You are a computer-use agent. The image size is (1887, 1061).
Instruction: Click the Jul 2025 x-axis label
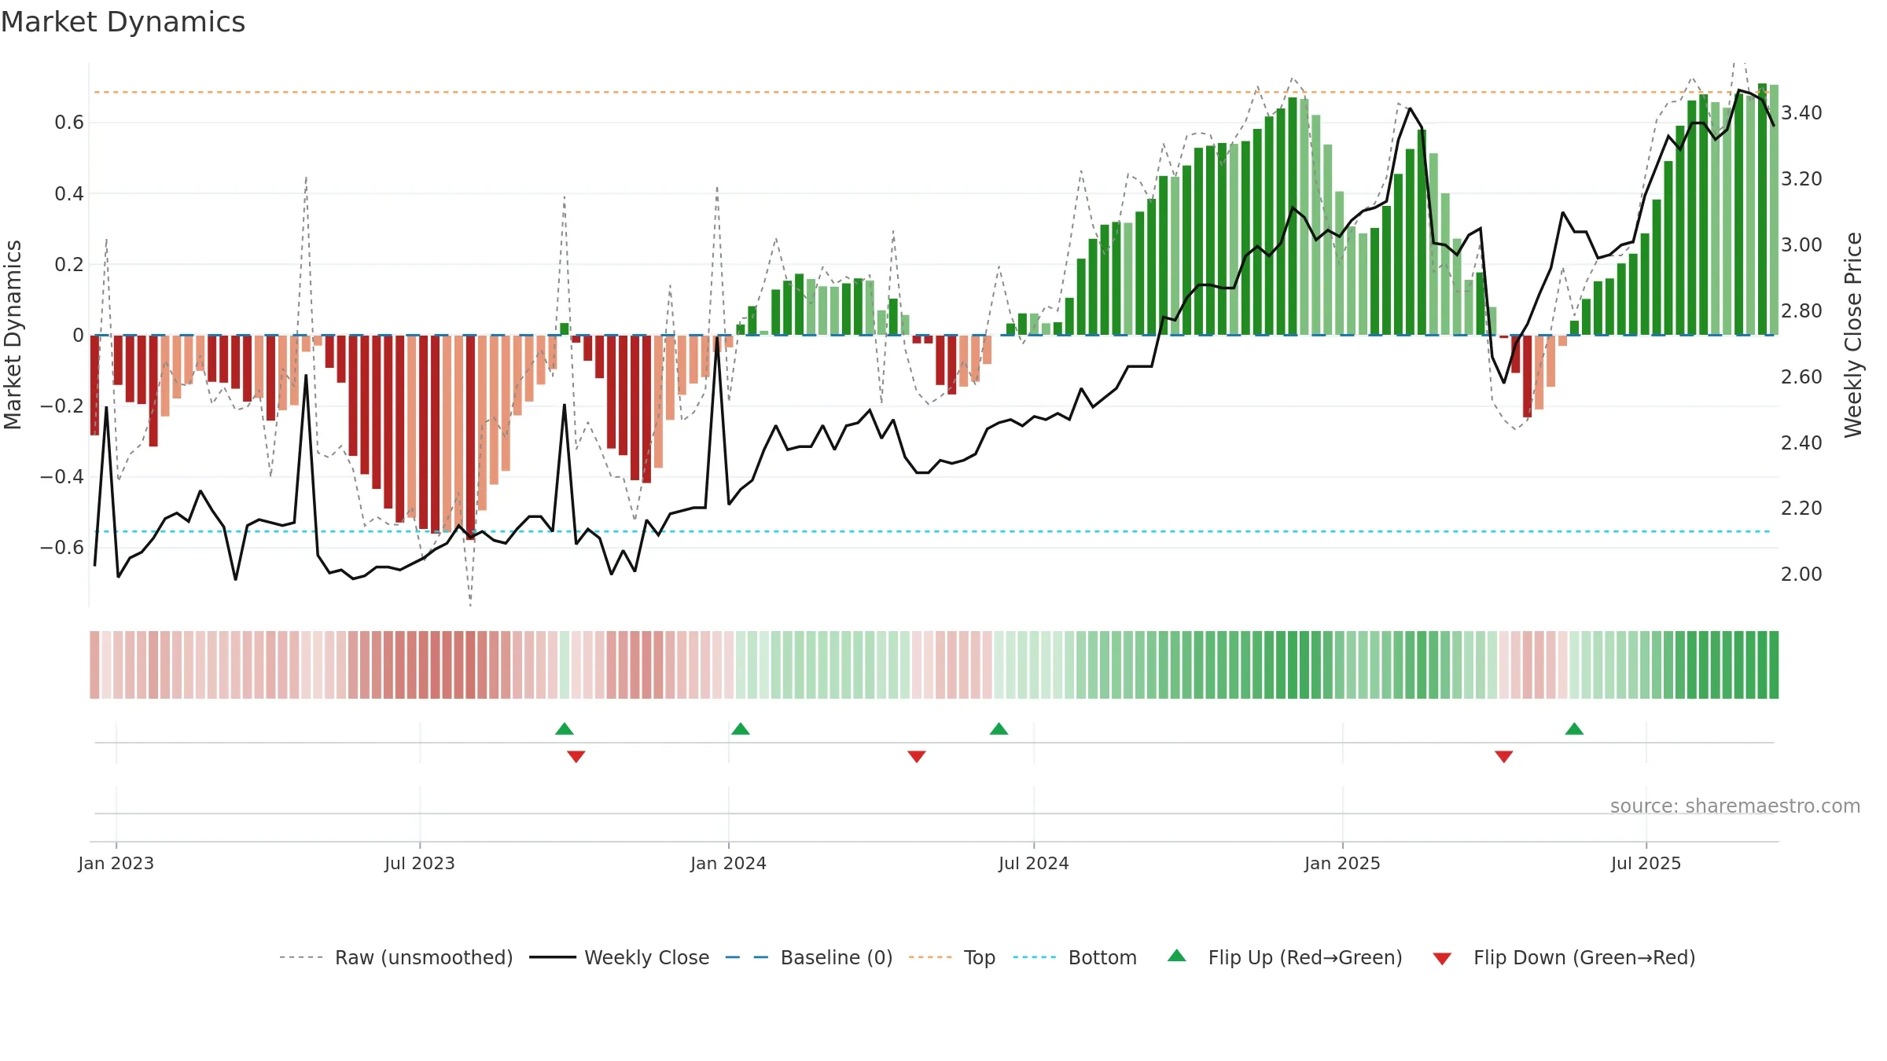coord(1646,863)
